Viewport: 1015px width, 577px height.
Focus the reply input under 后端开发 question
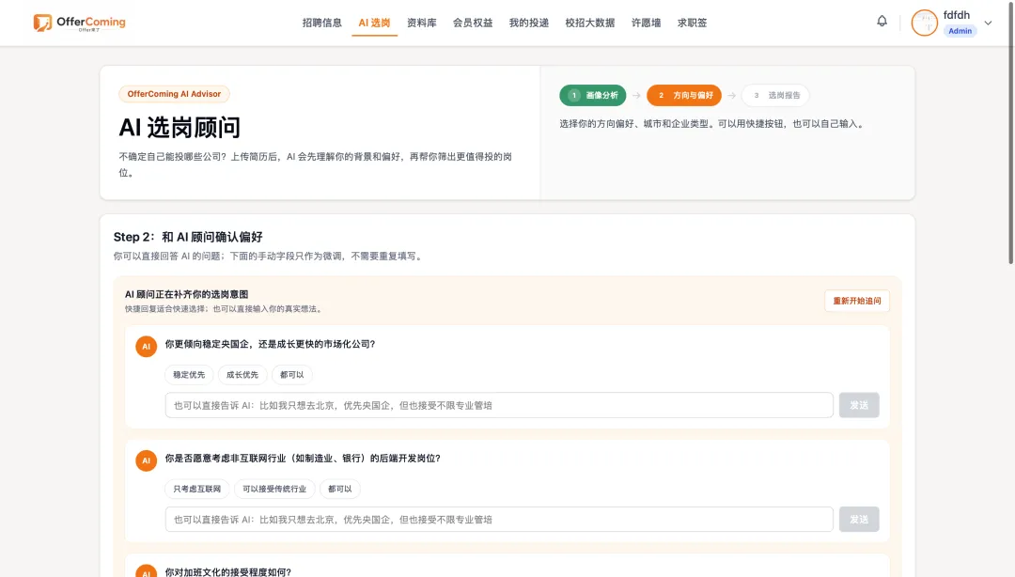click(x=499, y=520)
